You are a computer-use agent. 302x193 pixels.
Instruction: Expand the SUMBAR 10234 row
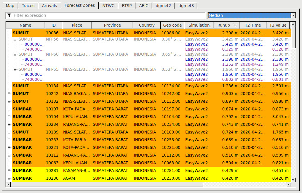coord(9,125)
